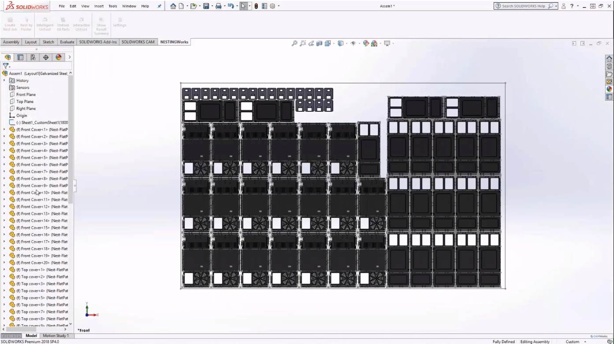Open dropdown arrow beside Options gear
This screenshot has height=344, width=614.
tap(278, 6)
